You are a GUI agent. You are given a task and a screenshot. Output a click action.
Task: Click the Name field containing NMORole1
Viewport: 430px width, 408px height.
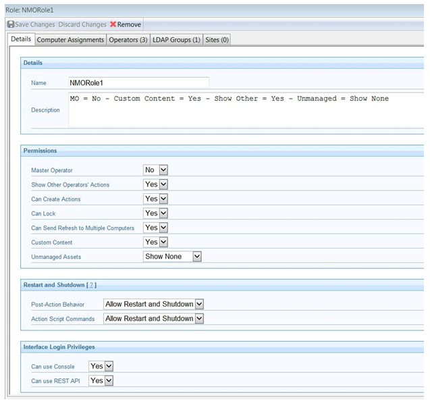pyautogui.click(x=138, y=82)
